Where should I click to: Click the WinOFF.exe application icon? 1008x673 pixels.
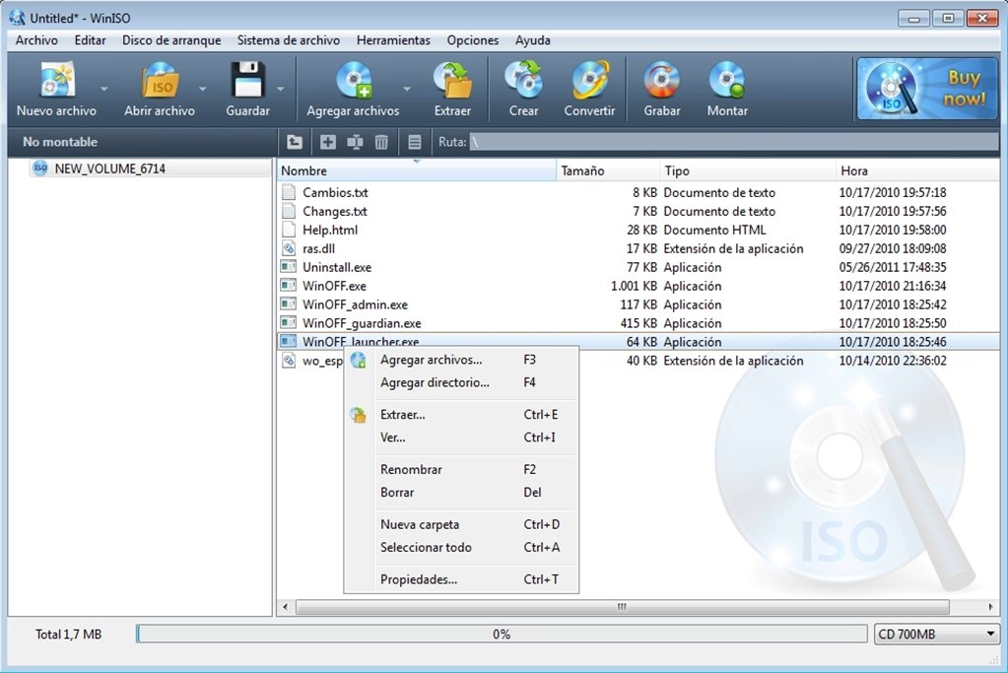point(289,286)
